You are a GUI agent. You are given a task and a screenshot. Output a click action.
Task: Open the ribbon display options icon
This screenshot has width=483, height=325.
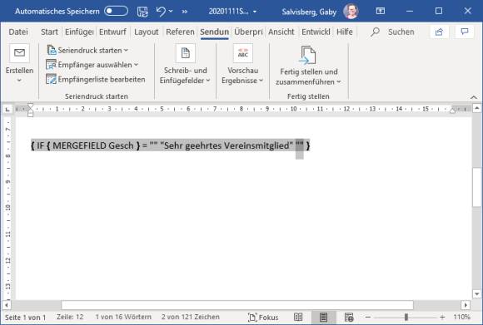point(381,12)
